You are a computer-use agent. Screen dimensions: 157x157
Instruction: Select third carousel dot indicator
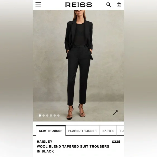[47, 115]
